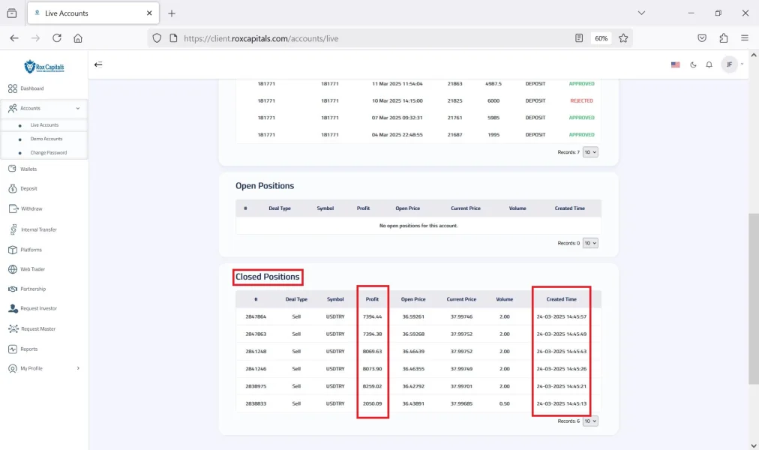Open the Reports sidebar icon

point(13,349)
